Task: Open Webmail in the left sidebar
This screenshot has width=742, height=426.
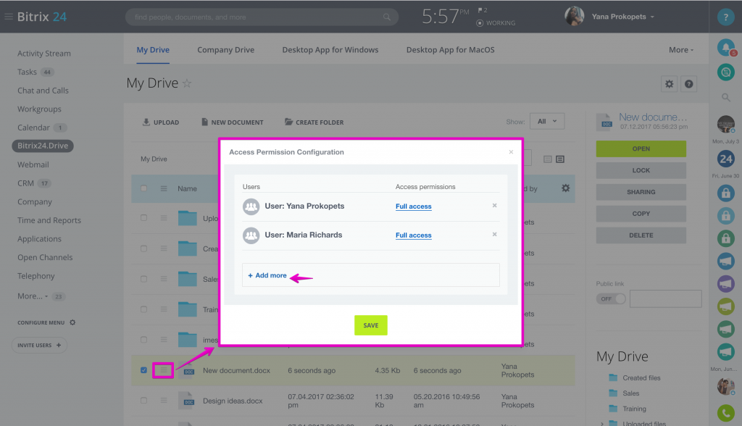Action: click(33, 164)
